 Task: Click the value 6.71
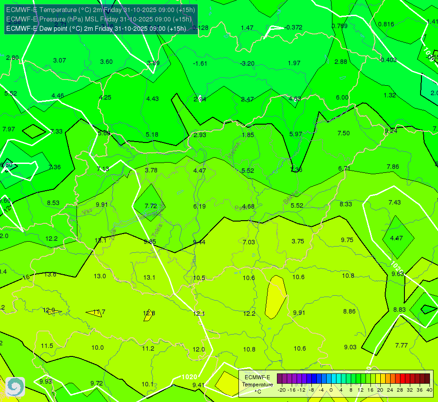[x=344, y=168]
